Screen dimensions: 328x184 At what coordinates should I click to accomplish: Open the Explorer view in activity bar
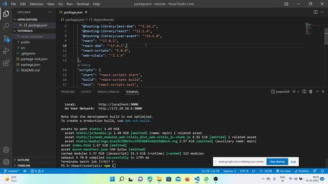click(6, 14)
